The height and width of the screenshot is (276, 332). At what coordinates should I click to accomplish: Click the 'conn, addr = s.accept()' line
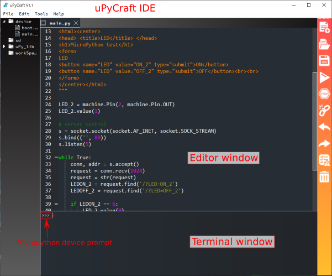coord(105,164)
